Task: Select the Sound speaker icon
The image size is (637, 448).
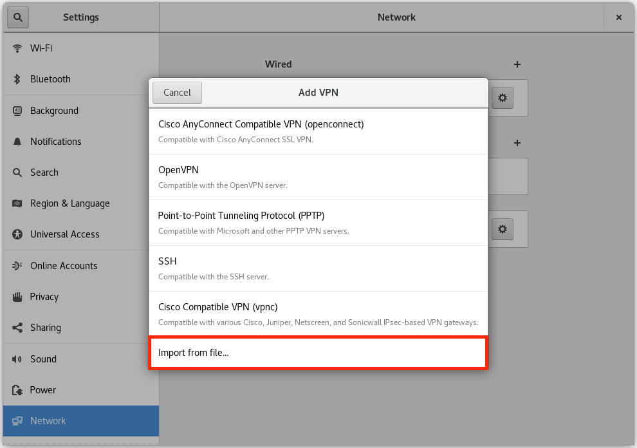Action: tap(17, 359)
